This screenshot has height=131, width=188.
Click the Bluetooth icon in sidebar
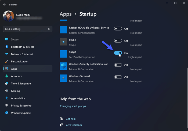7,47
